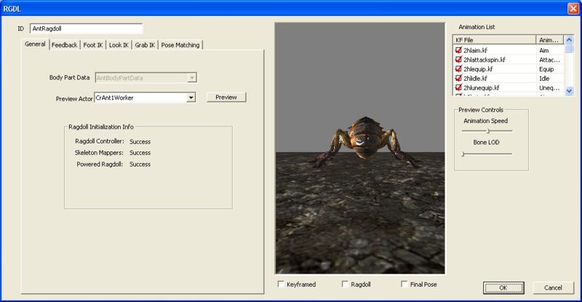Select the 2hlattackspin.kf file name
Viewport: 582px width, 302px height.
[485, 60]
